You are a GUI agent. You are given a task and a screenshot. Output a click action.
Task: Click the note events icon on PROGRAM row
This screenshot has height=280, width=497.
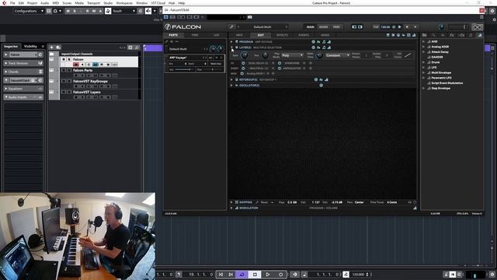coord(324,42)
